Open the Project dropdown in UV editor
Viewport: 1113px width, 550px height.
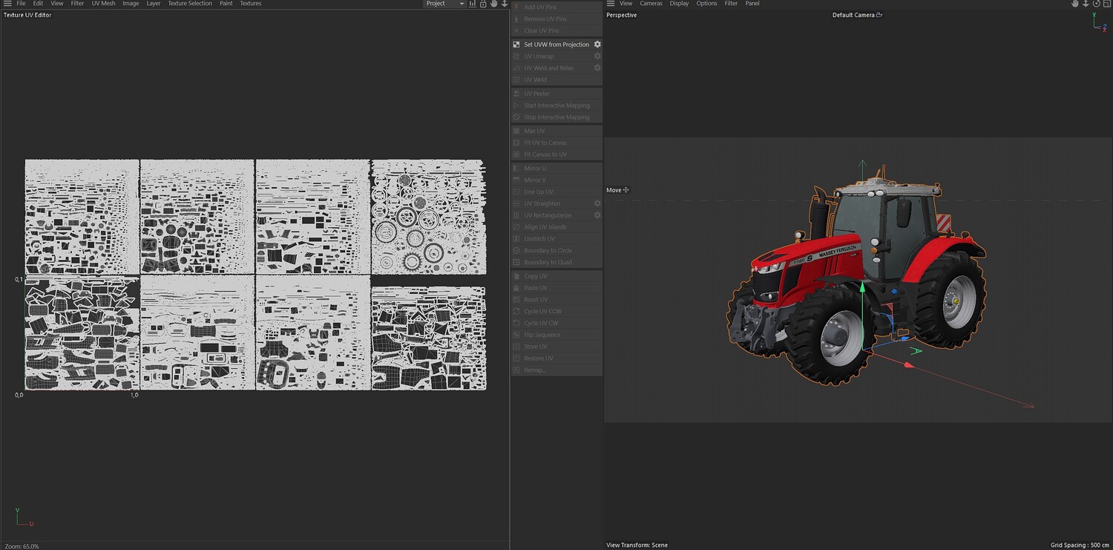pyautogui.click(x=444, y=4)
